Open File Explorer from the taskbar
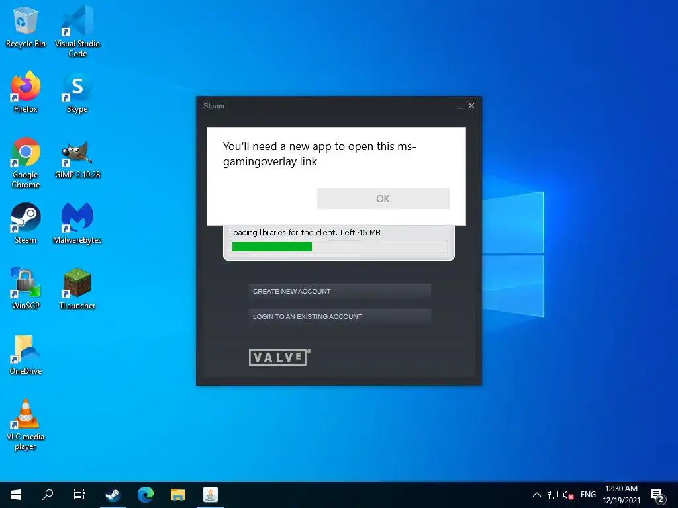The width and height of the screenshot is (678, 508). pyautogui.click(x=177, y=495)
